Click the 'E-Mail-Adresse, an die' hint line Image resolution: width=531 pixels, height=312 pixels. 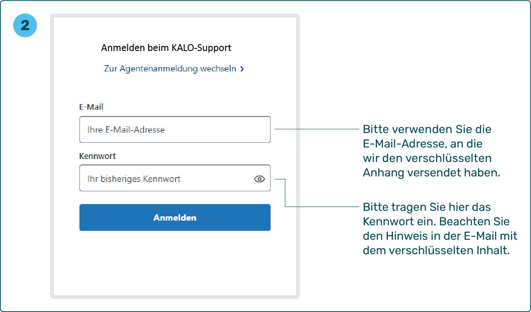point(422,143)
